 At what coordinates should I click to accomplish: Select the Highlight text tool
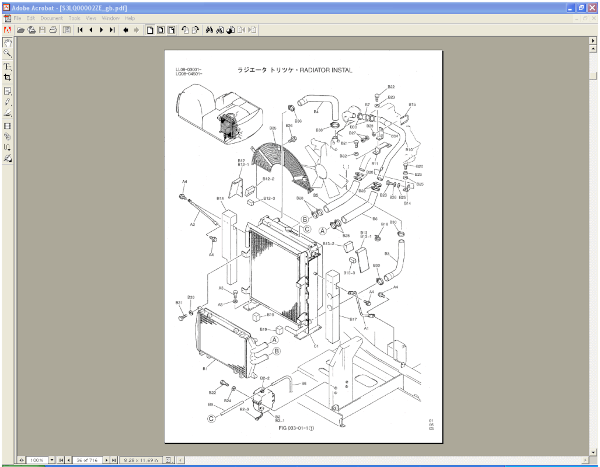[x=7, y=113]
